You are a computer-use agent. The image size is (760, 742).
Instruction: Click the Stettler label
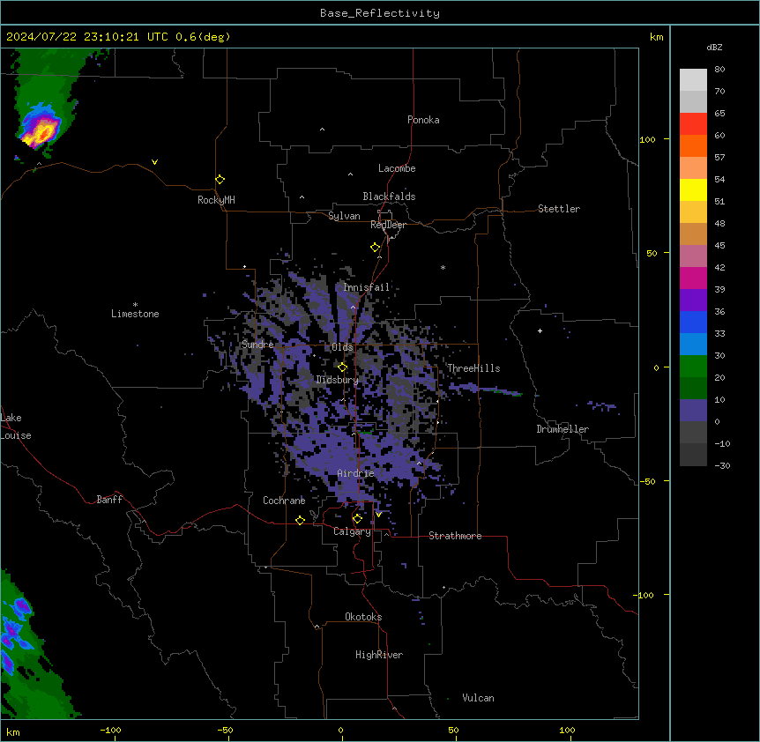click(559, 209)
